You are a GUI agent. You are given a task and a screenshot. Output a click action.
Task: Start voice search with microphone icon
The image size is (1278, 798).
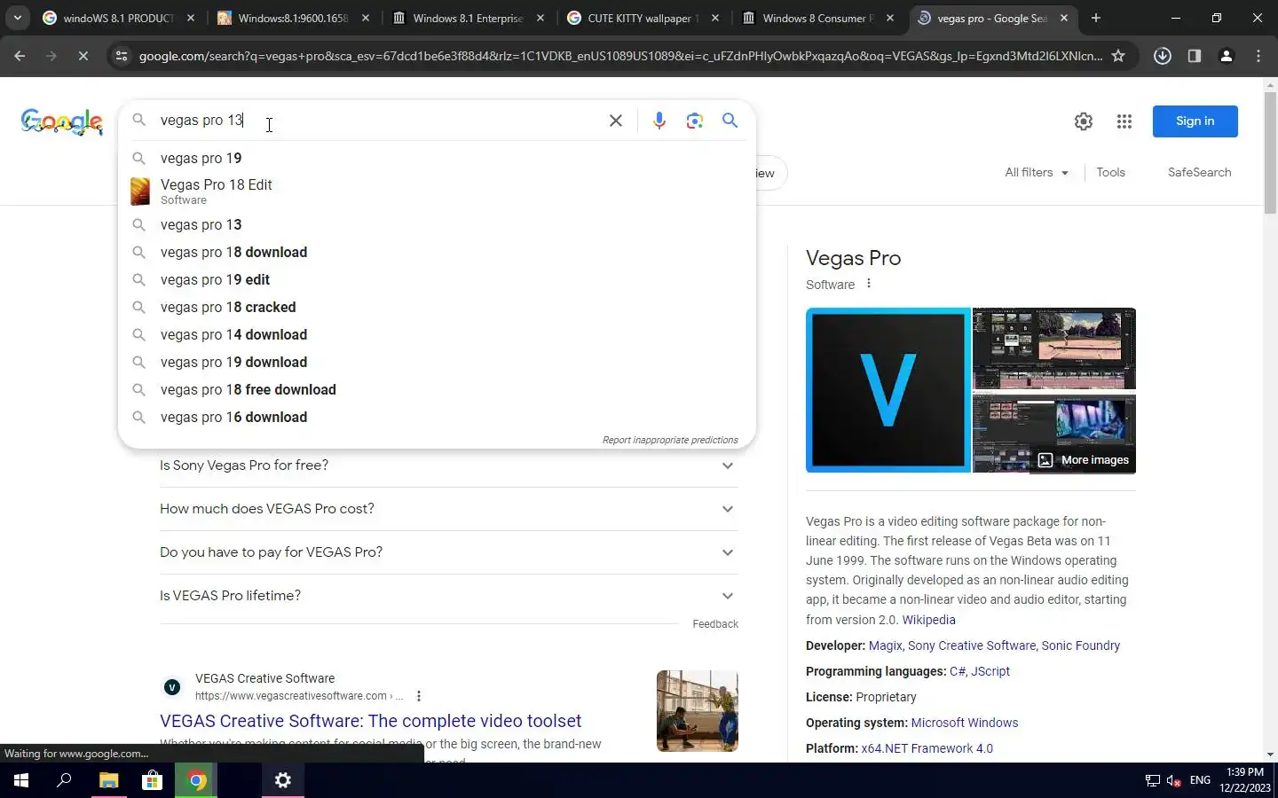pyautogui.click(x=659, y=121)
